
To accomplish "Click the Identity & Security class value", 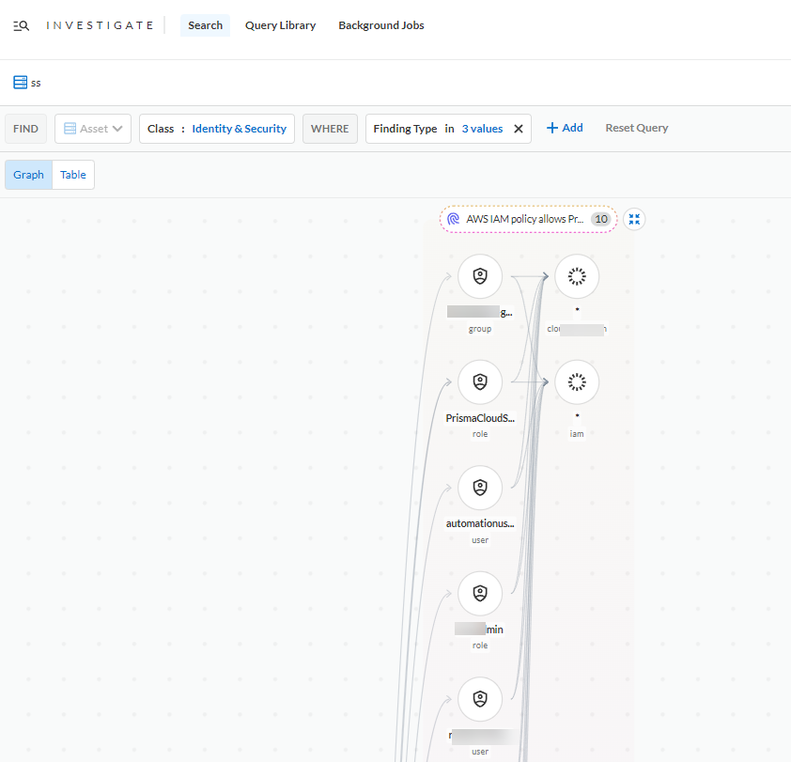I will [x=240, y=129].
